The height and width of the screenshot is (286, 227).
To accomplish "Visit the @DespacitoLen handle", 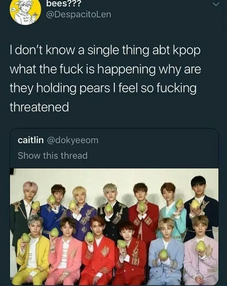I will [x=79, y=15].
